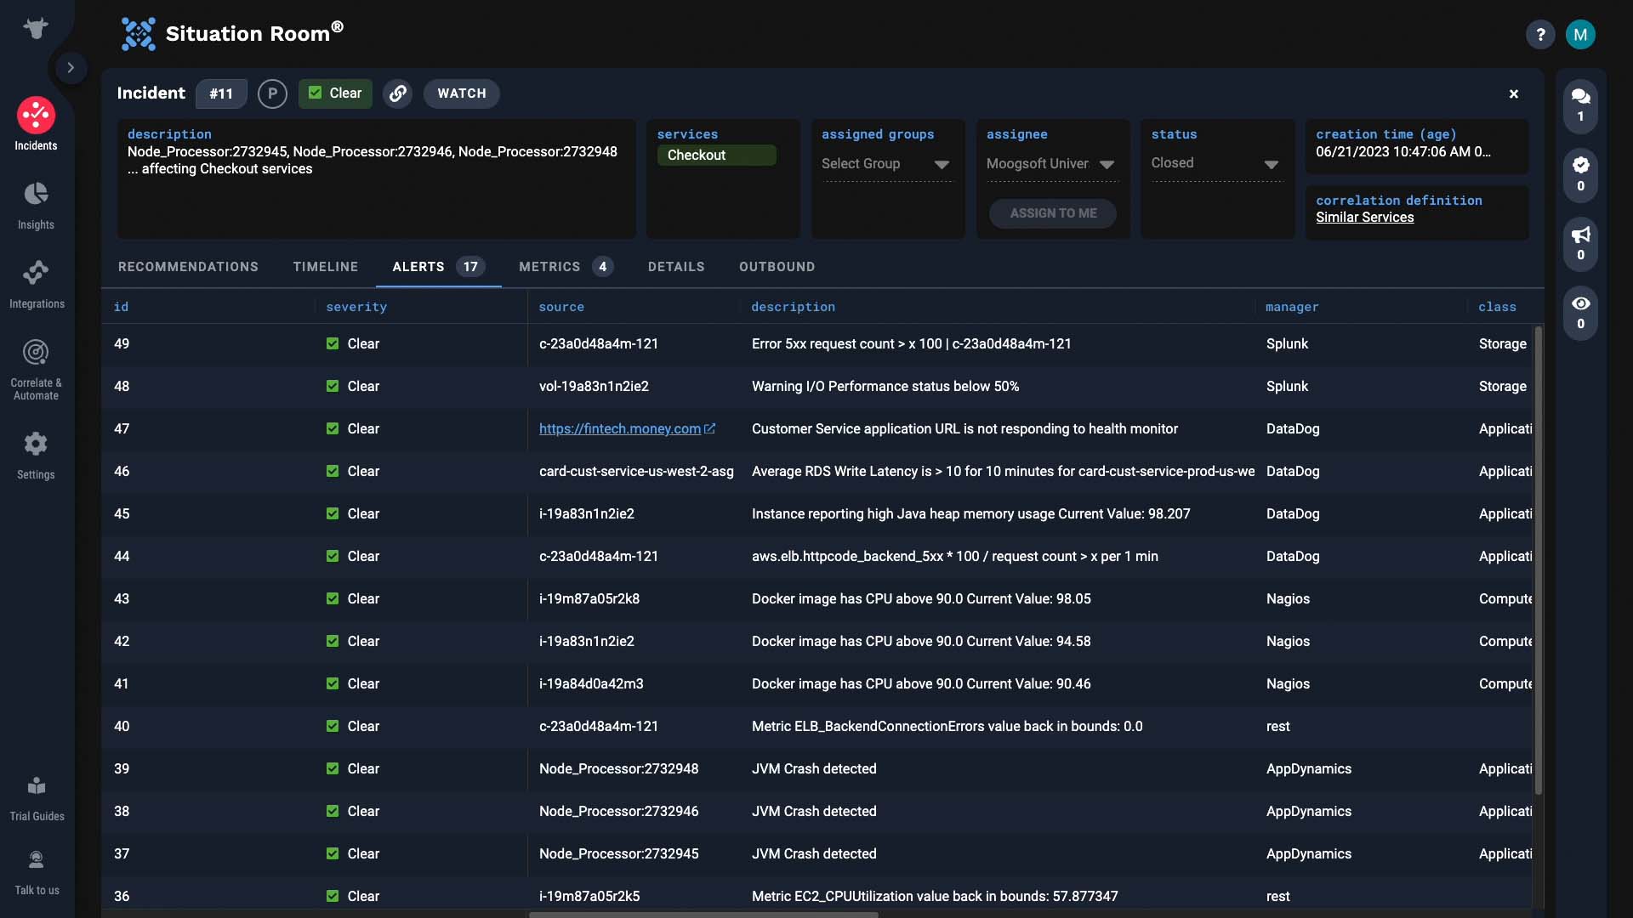
Task: Open Integrations from the sidebar
Action: pos(36,285)
